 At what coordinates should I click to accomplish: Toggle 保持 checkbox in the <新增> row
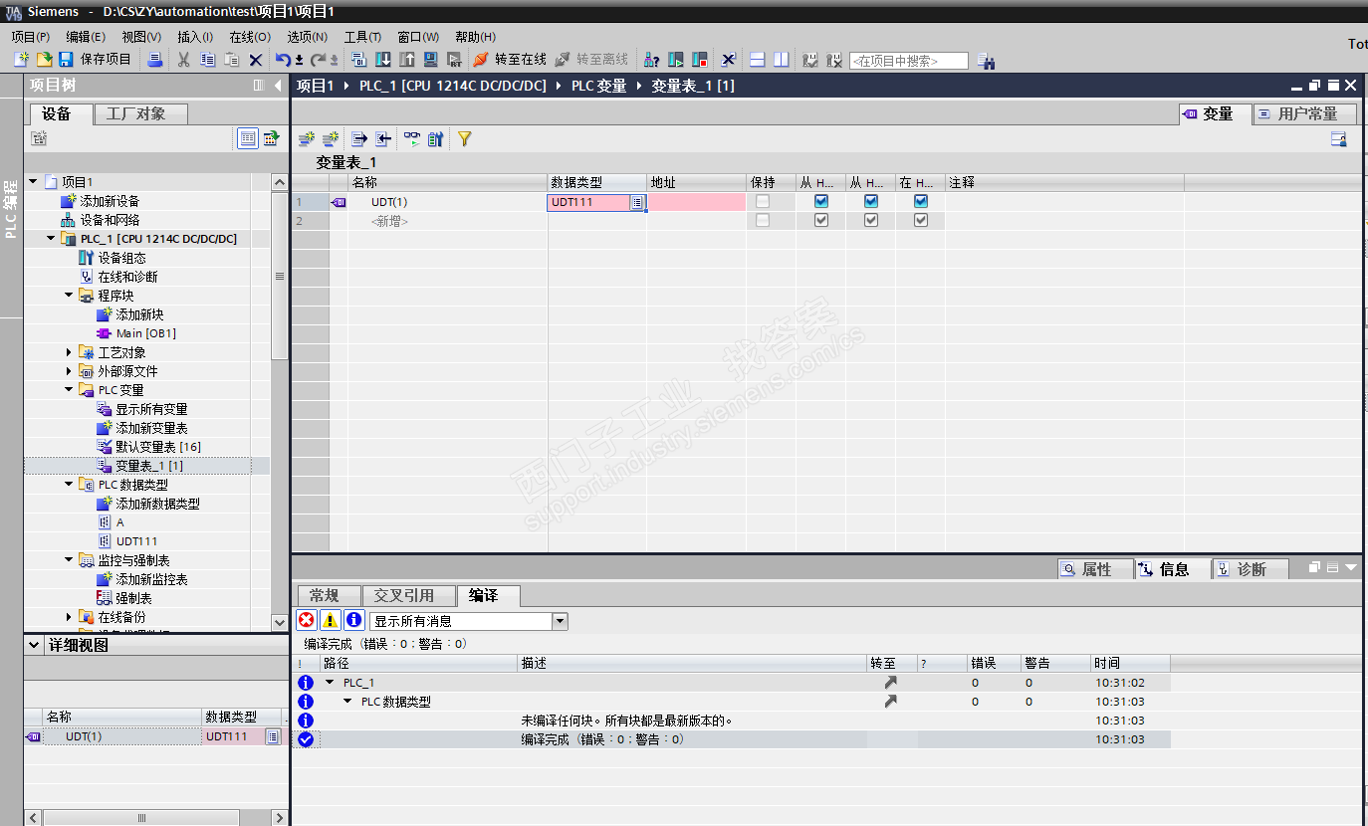pyautogui.click(x=763, y=221)
